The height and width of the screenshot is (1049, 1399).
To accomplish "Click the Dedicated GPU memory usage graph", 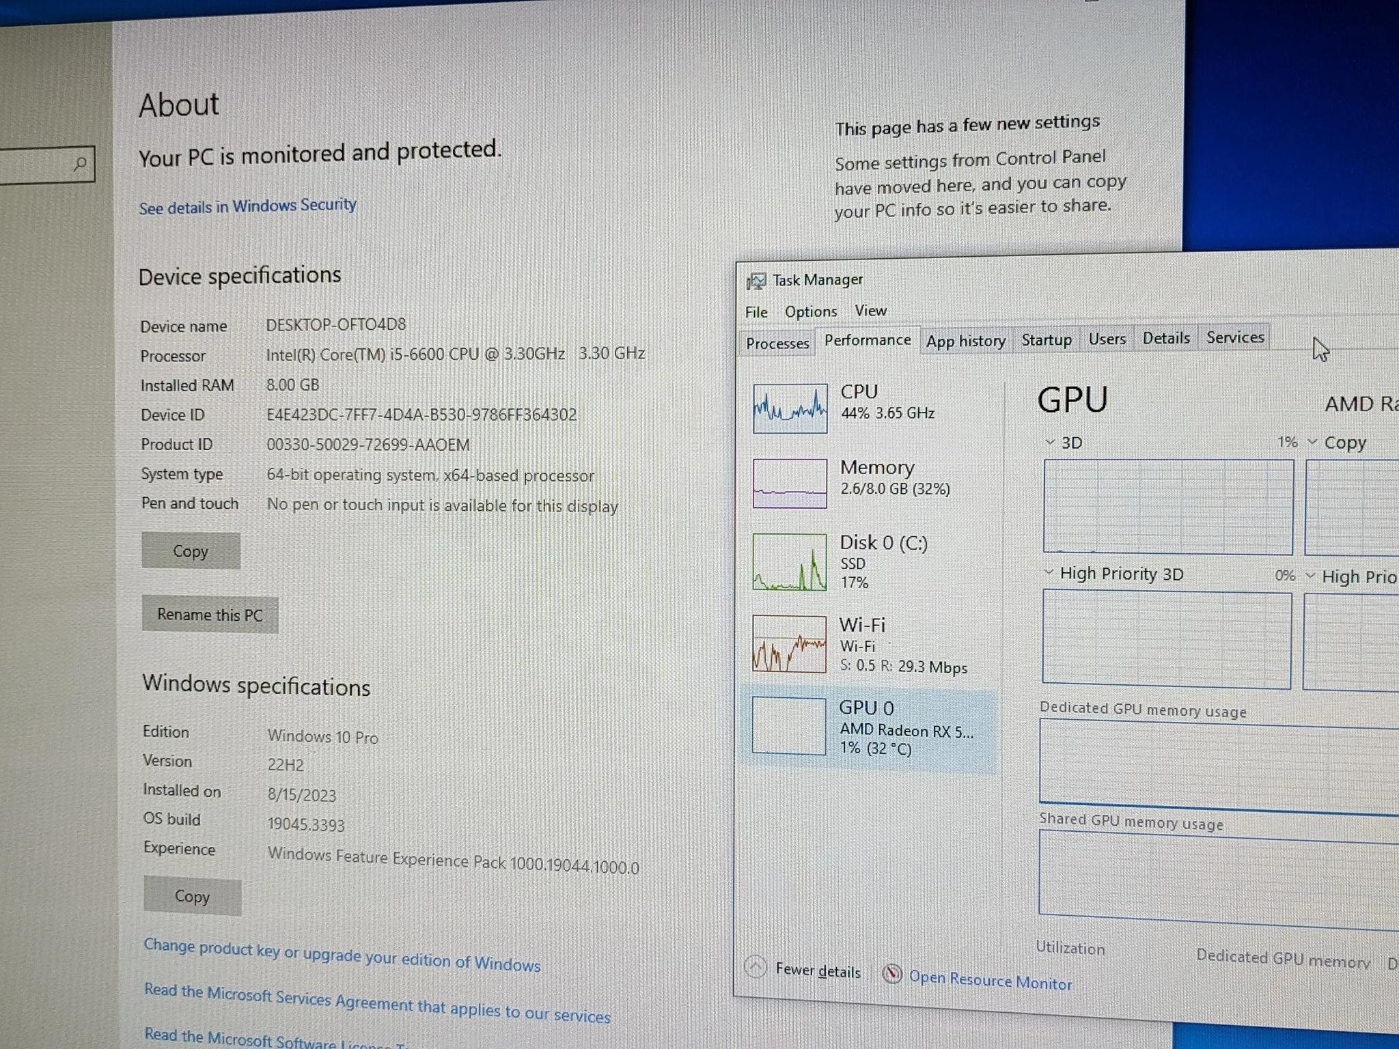I will click(x=1219, y=768).
